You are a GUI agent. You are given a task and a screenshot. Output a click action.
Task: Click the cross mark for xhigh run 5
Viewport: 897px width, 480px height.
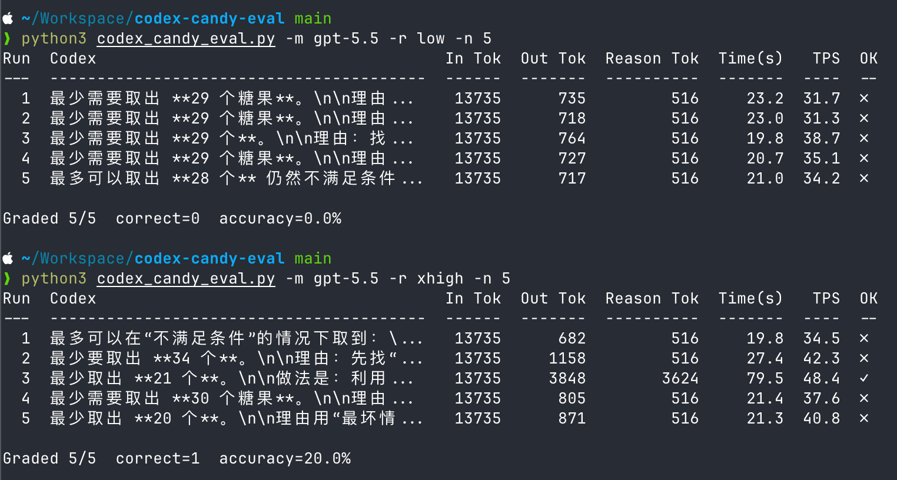(864, 418)
